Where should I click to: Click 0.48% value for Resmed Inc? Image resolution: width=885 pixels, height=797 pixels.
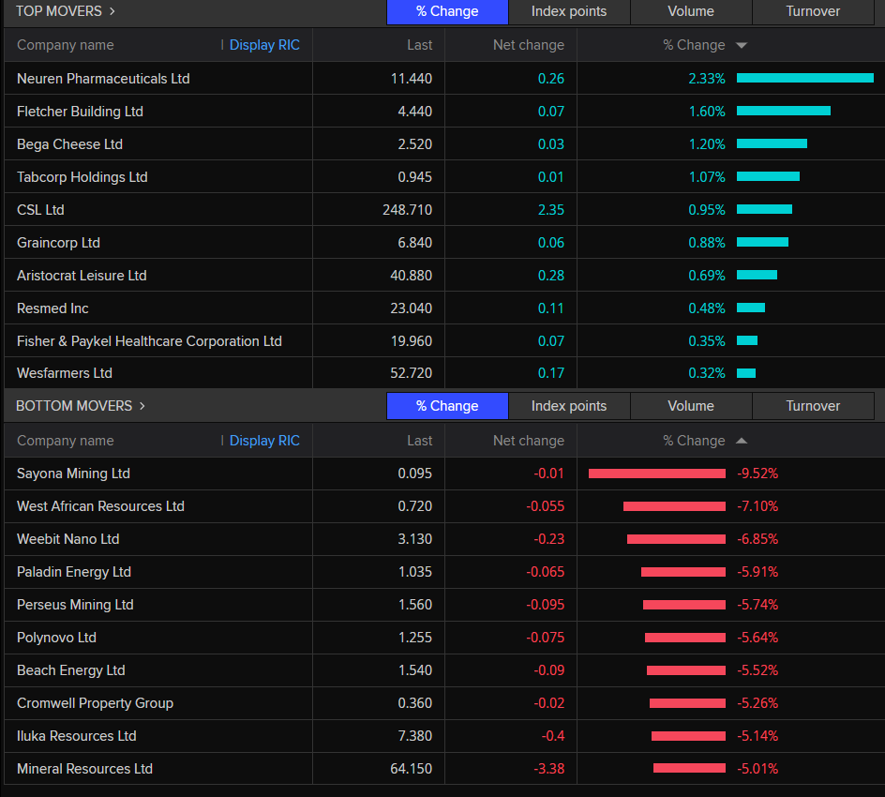[x=707, y=308]
